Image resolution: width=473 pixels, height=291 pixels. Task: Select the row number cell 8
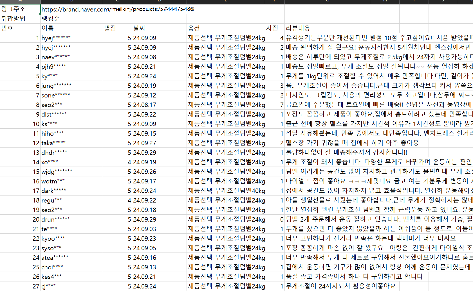pyautogui.click(x=20, y=105)
